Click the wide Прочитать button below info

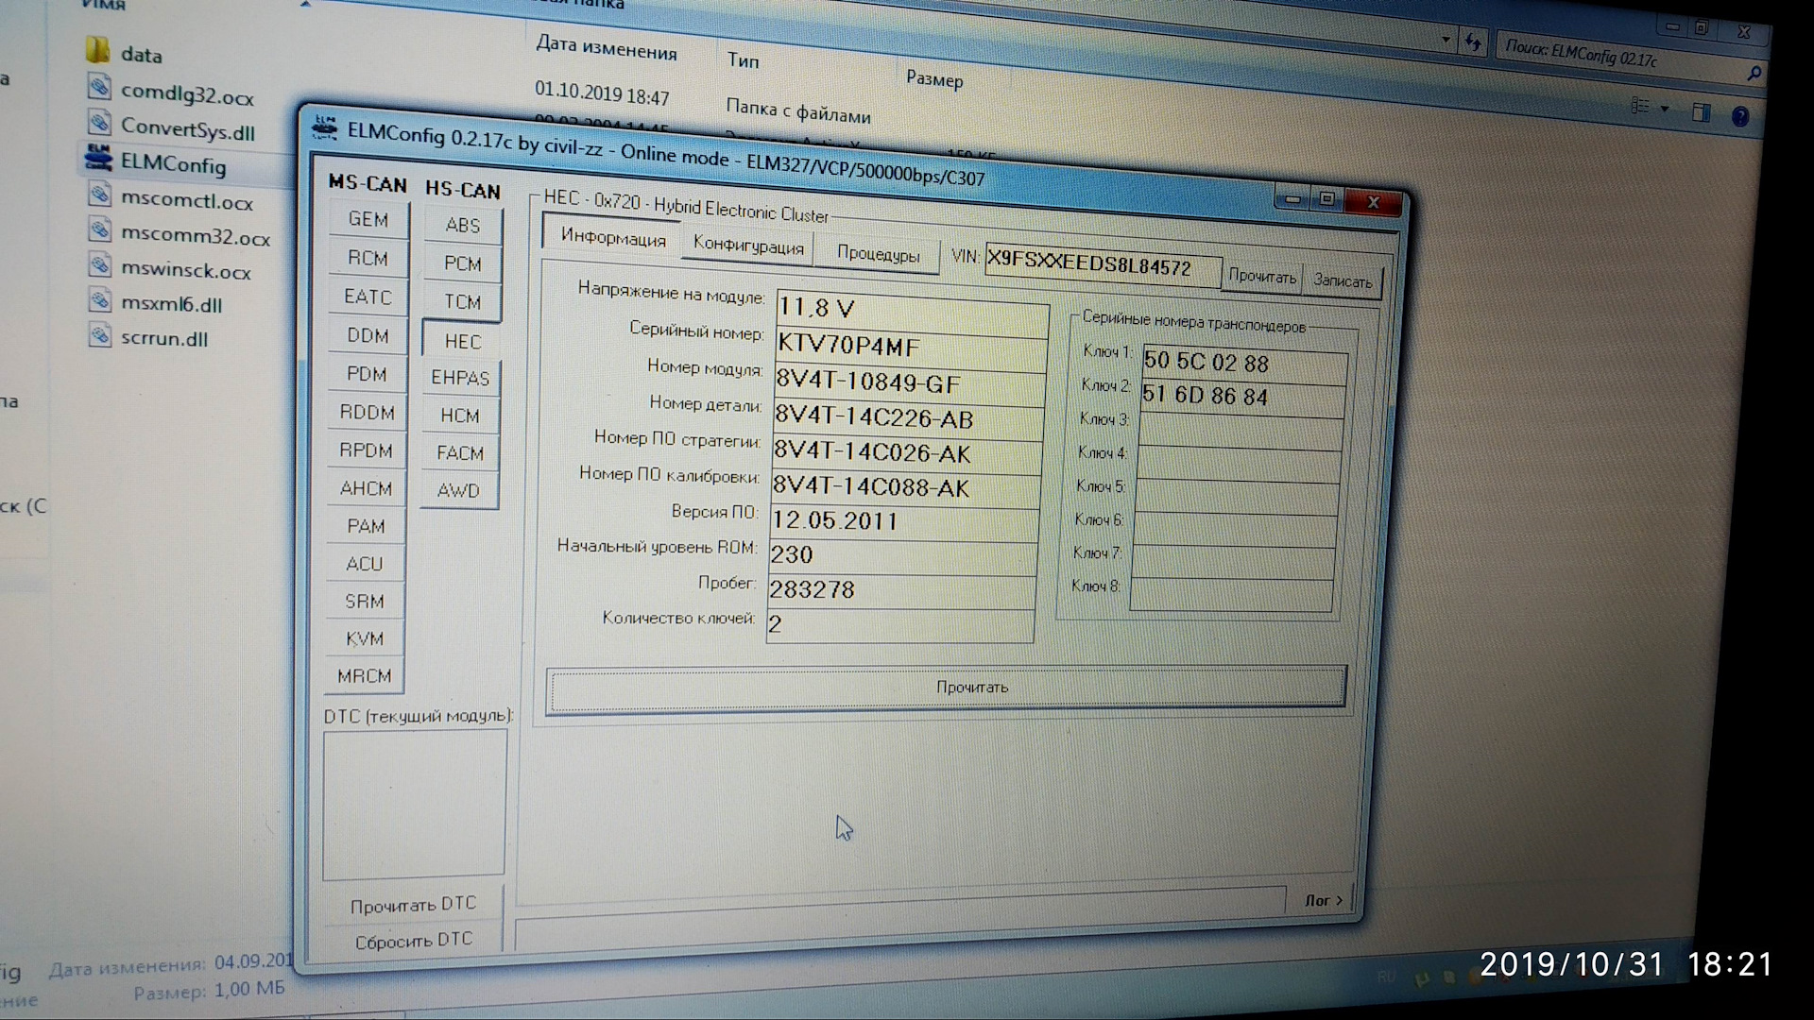click(x=947, y=688)
